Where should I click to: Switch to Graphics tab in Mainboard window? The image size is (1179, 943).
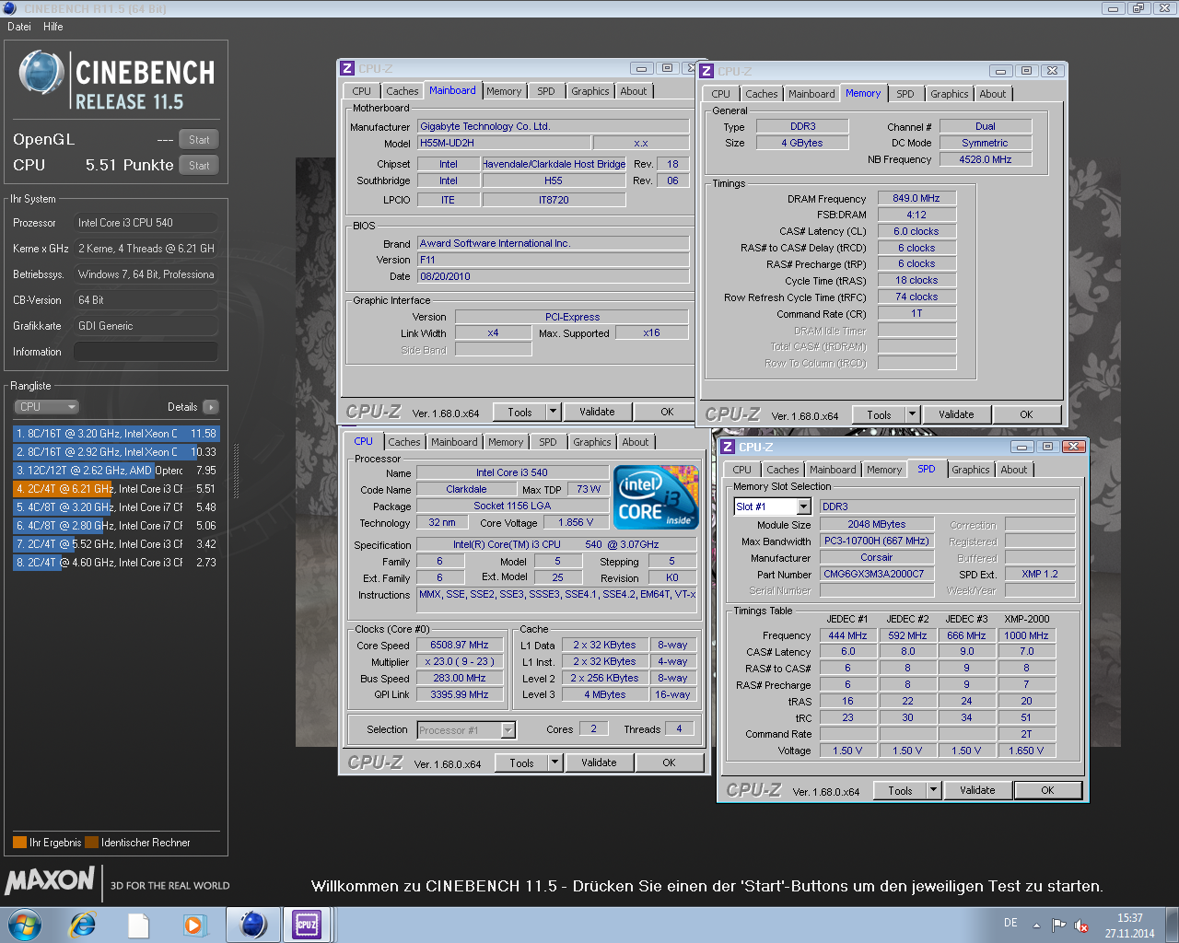[589, 91]
